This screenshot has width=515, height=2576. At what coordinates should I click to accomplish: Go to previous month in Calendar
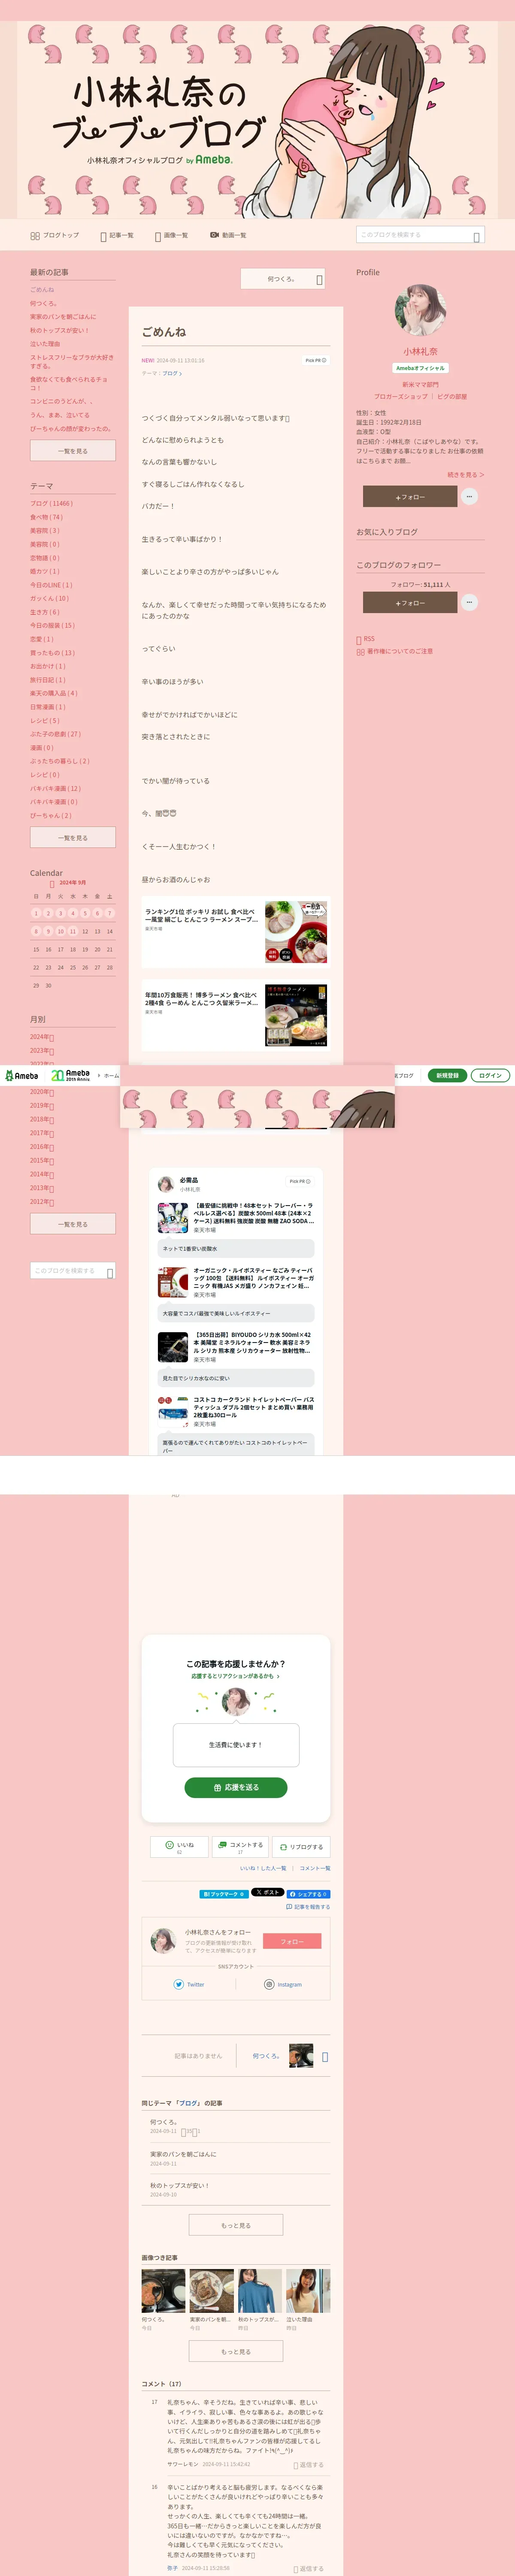[x=52, y=884]
